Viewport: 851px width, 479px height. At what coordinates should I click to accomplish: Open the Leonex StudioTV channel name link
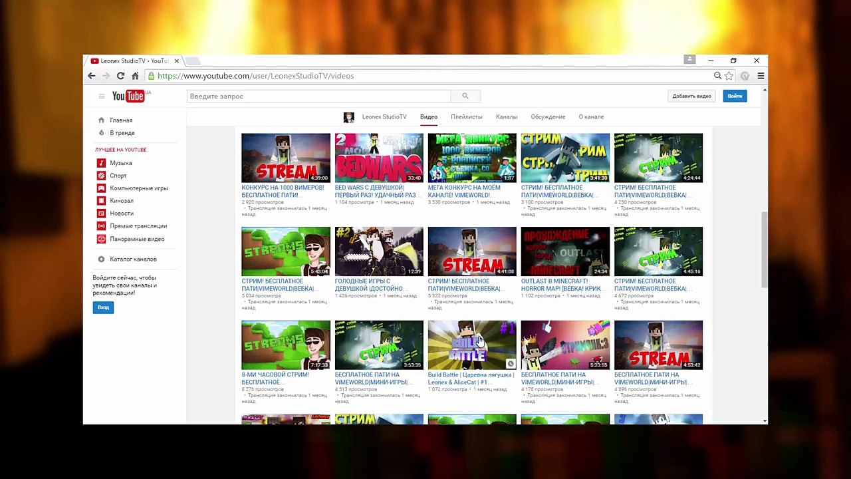(x=384, y=117)
